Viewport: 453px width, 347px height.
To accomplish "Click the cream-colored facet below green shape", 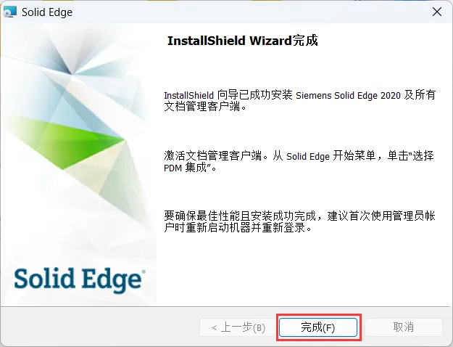I will coord(96,168).
